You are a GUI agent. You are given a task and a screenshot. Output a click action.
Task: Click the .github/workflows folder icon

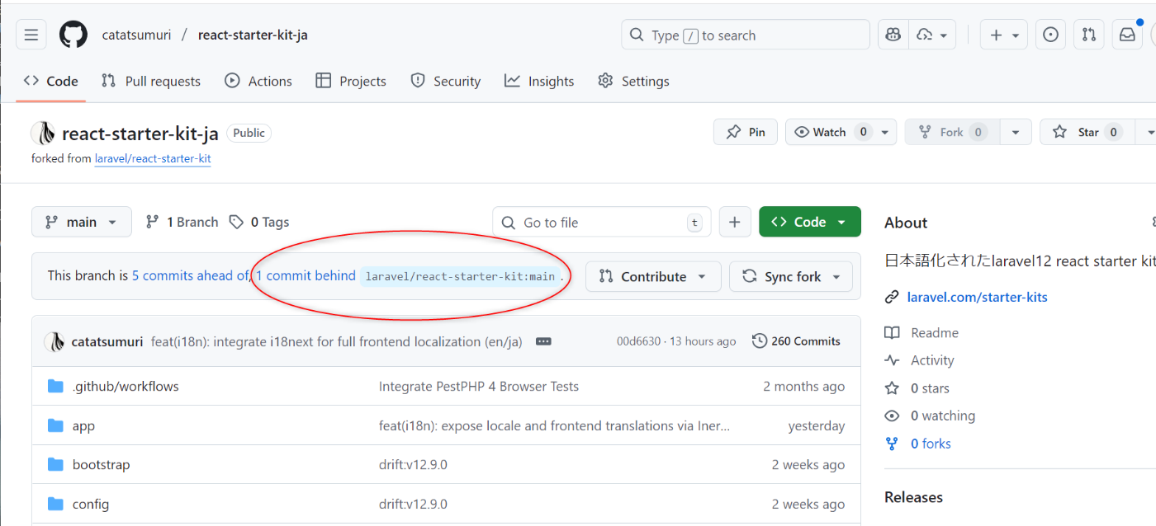[x=55, y=386]
